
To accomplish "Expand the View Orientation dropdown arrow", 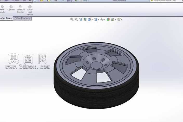I will point(92,20).
